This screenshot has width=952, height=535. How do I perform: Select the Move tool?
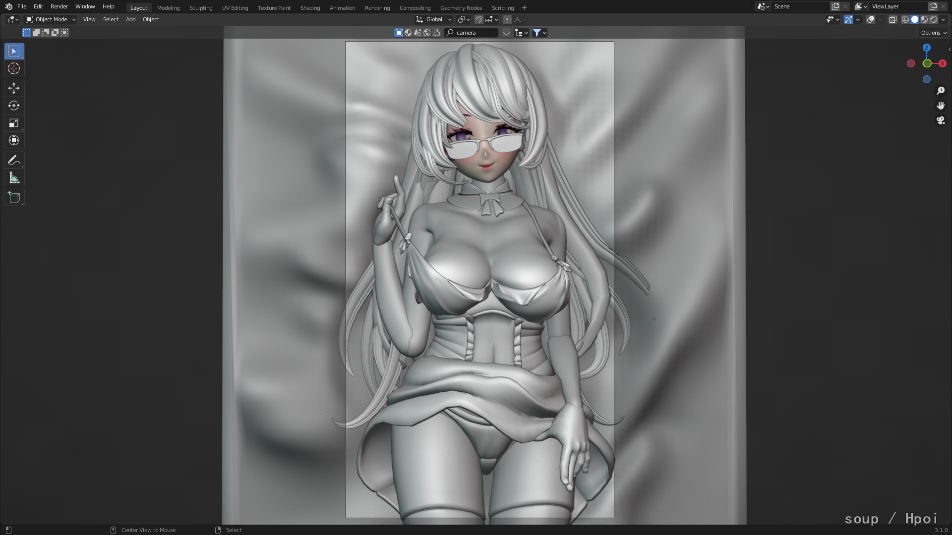click(x=14, y=88)
